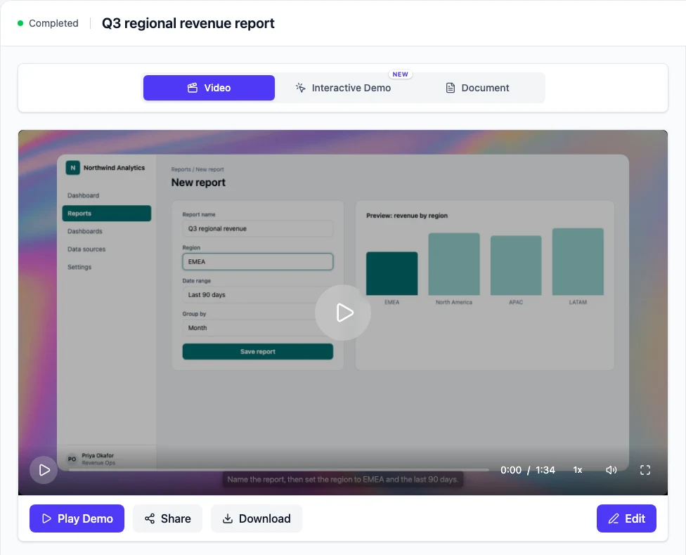Enter fullscreen mode using the expand icon

click(645, 470)
